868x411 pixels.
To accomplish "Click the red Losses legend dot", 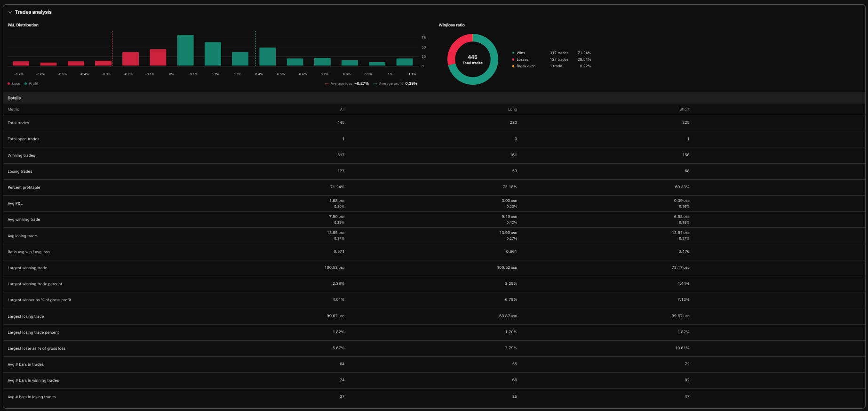I will (x=513, y=60).
